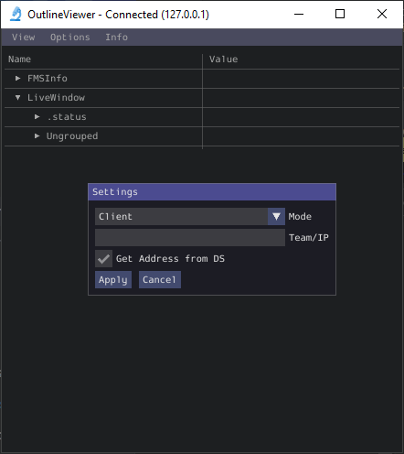Click the Cancel button

(160, 280)
